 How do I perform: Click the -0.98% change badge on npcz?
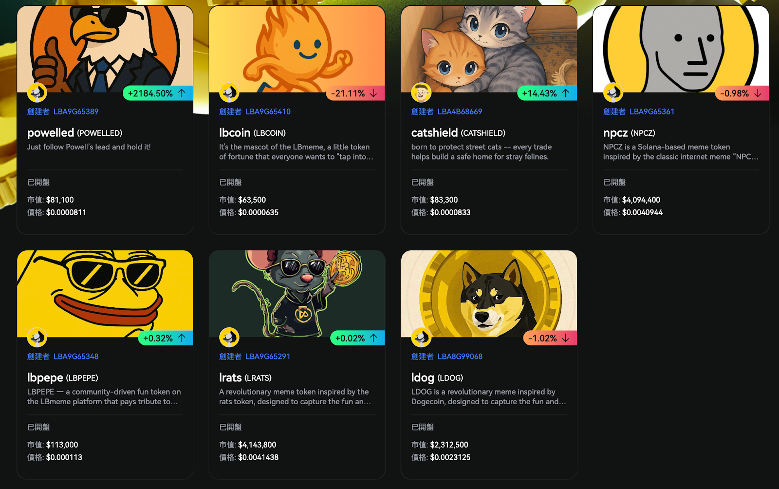(742, 93)
